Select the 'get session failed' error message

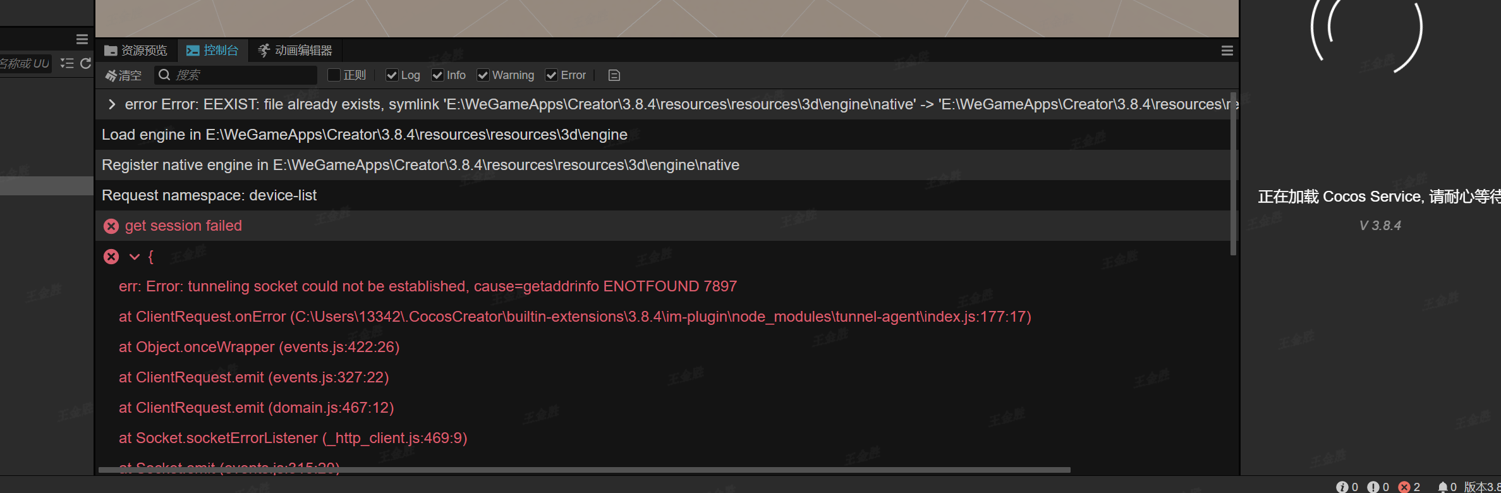(183, 226)
